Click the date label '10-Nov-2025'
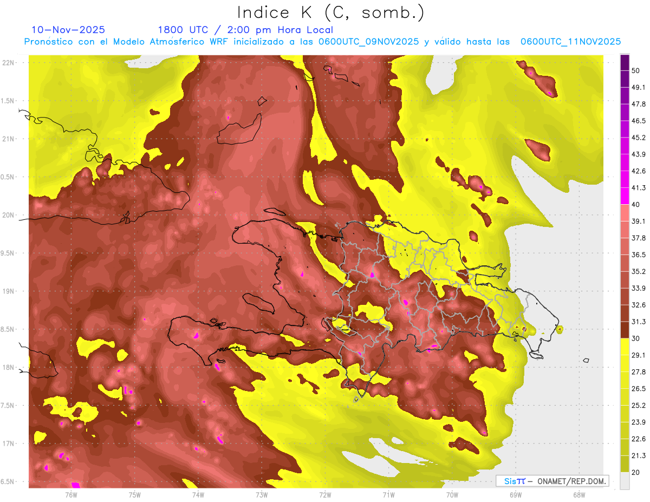 click(x=68, y=30)
